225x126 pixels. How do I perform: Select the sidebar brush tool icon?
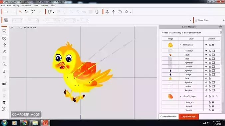click(4, 51)
